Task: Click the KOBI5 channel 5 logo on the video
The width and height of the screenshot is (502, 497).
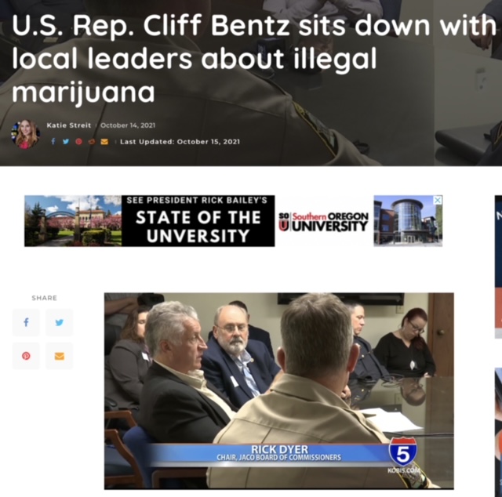Action: [403, 454]
